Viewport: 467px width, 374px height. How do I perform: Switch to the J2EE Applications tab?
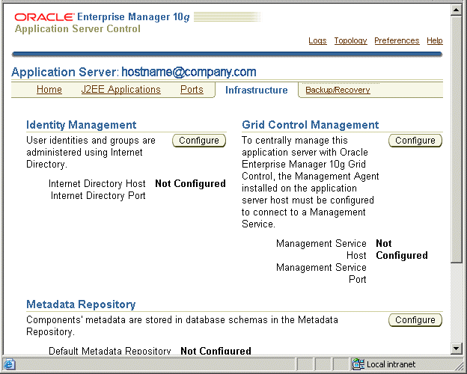click(x=121, y=89)
